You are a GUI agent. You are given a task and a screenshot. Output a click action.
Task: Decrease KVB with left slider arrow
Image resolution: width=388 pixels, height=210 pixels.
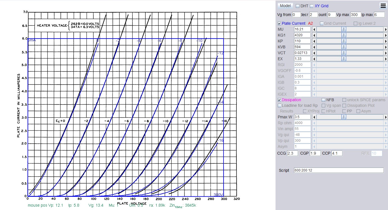pyautogui.click(x=314, y=47)
